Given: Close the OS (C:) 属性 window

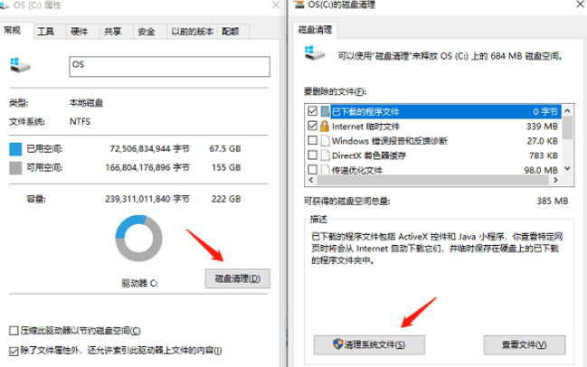Looking at the screenshot, I should coord(276,5).
